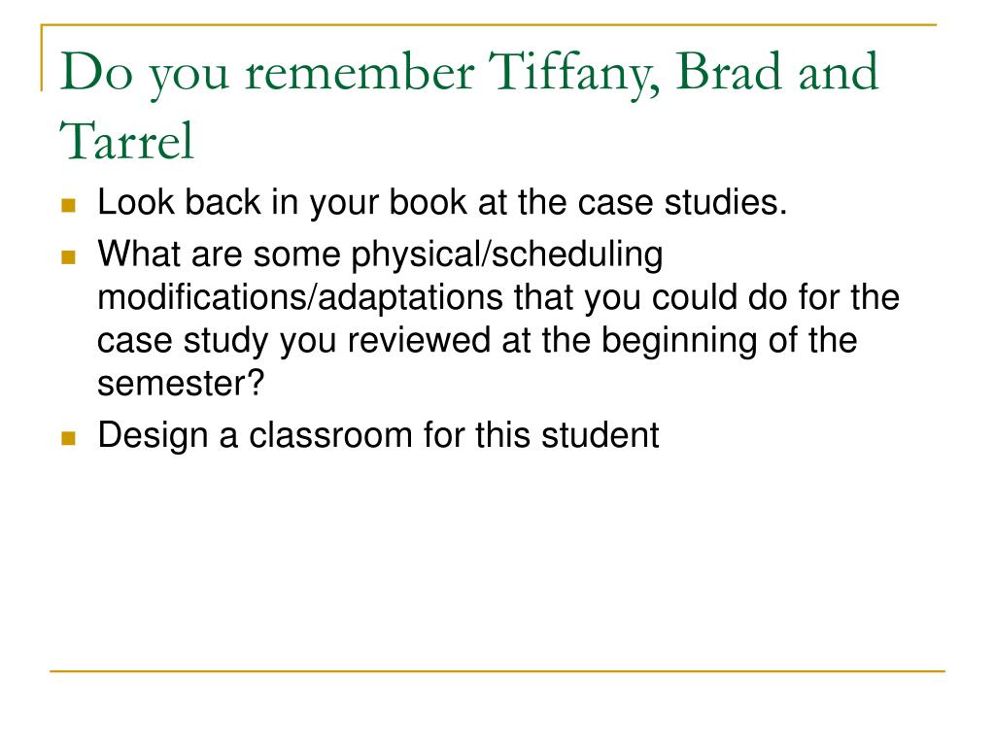
Task: Click the word 'modifications/adaptations'
Action: [x=299, y=297]
